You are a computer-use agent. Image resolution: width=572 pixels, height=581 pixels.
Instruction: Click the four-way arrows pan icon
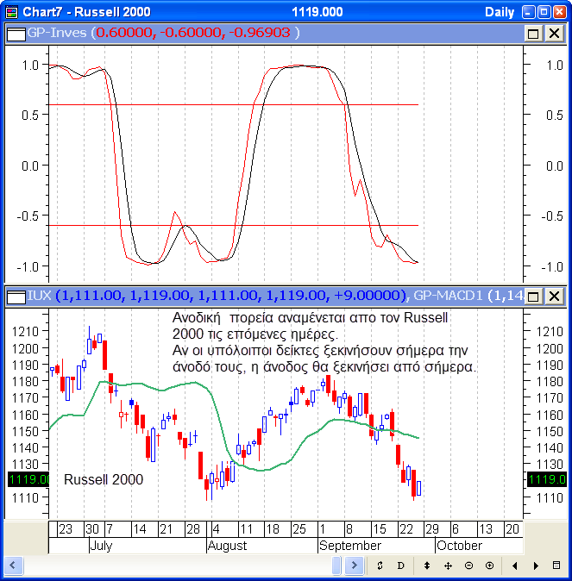(x=448, y=565)
